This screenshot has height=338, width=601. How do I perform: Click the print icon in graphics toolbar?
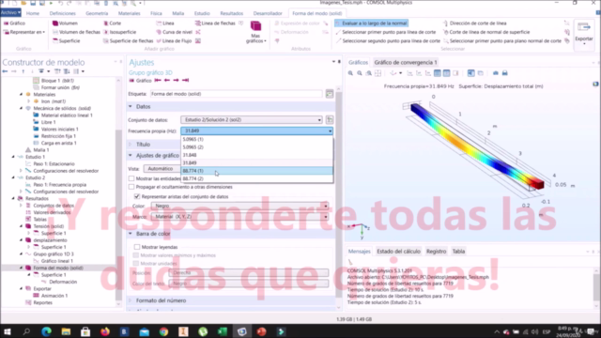[x=505, y=73]
